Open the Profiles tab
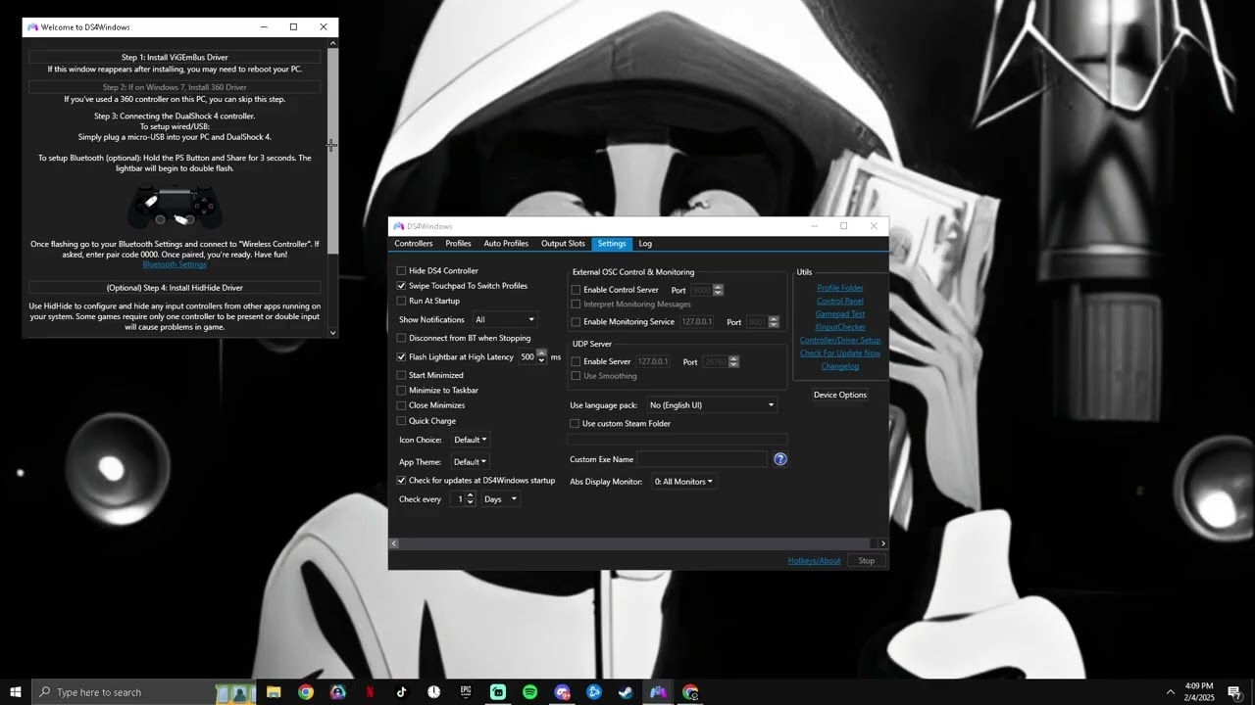This screenshot has width=1255, height=705. click(x=458, y=244)
